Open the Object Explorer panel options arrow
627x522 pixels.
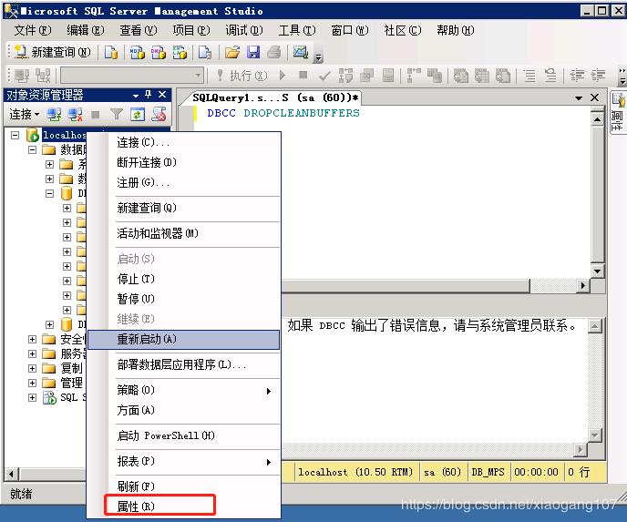coord(136,96)
